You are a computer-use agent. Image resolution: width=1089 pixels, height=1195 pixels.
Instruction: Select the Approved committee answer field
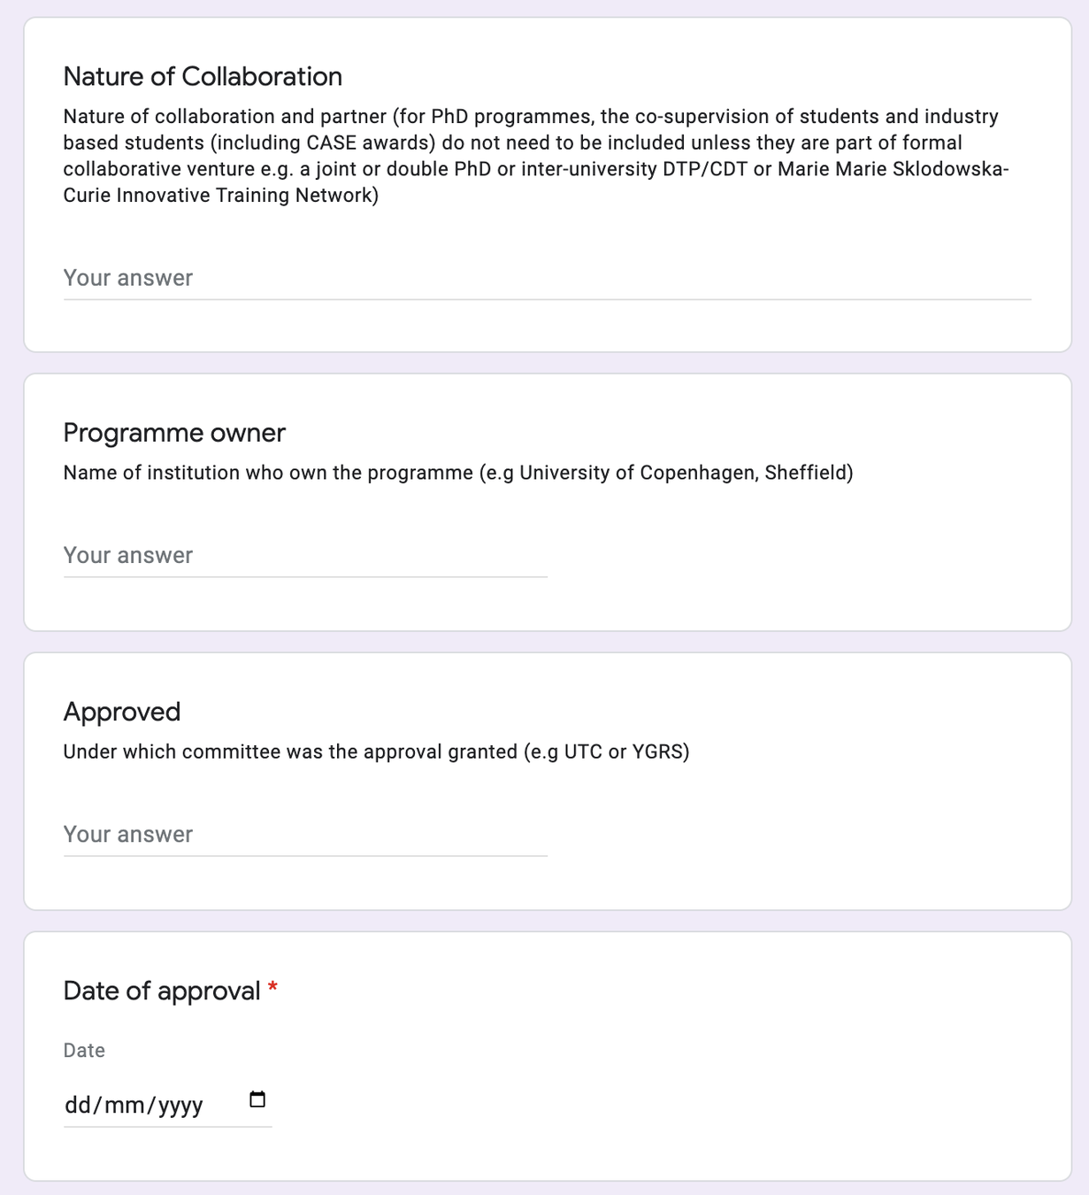(305, 835)
